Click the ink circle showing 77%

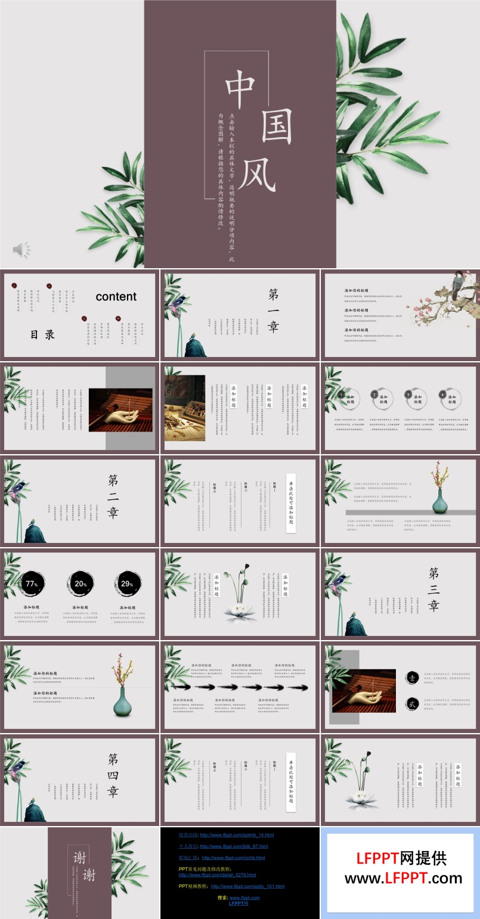click(x=32, y=583)
